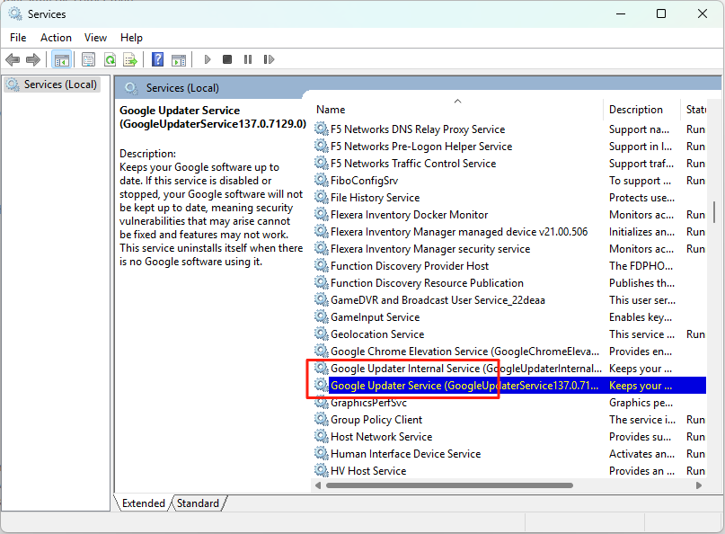Select the Group Policy Client service

click(376, 420)
